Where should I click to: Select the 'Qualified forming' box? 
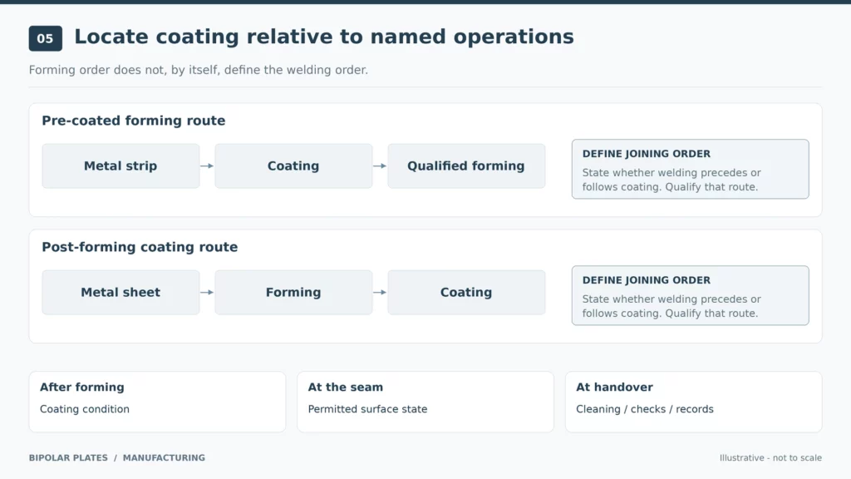[466, 166]
